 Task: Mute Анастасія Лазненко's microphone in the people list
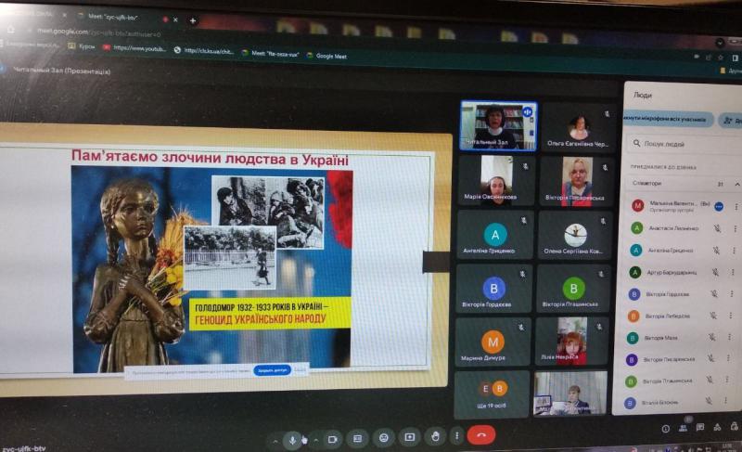(x=717, y=228)
